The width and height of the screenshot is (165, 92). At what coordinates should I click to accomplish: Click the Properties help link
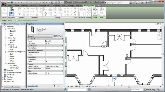click(x=32, y=86)
